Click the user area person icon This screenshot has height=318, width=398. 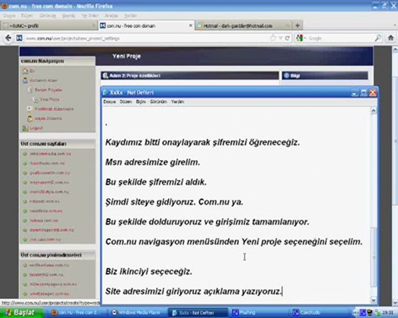point(25,81)
